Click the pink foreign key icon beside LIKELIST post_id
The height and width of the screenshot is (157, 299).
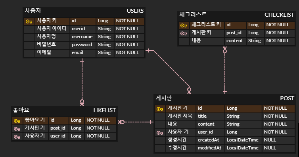[x=17, y=129]
